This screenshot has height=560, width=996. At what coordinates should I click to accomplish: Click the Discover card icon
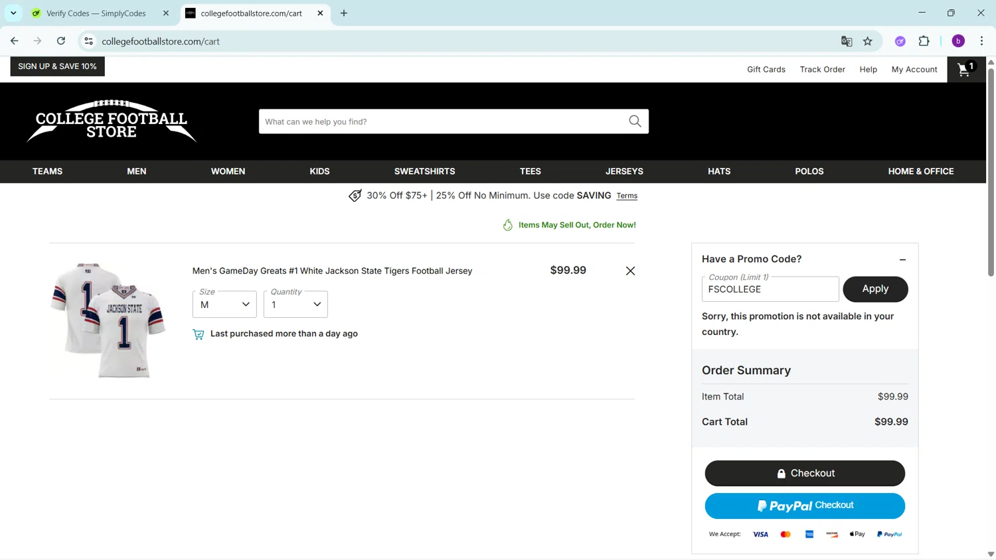click(x=832, y=534)
